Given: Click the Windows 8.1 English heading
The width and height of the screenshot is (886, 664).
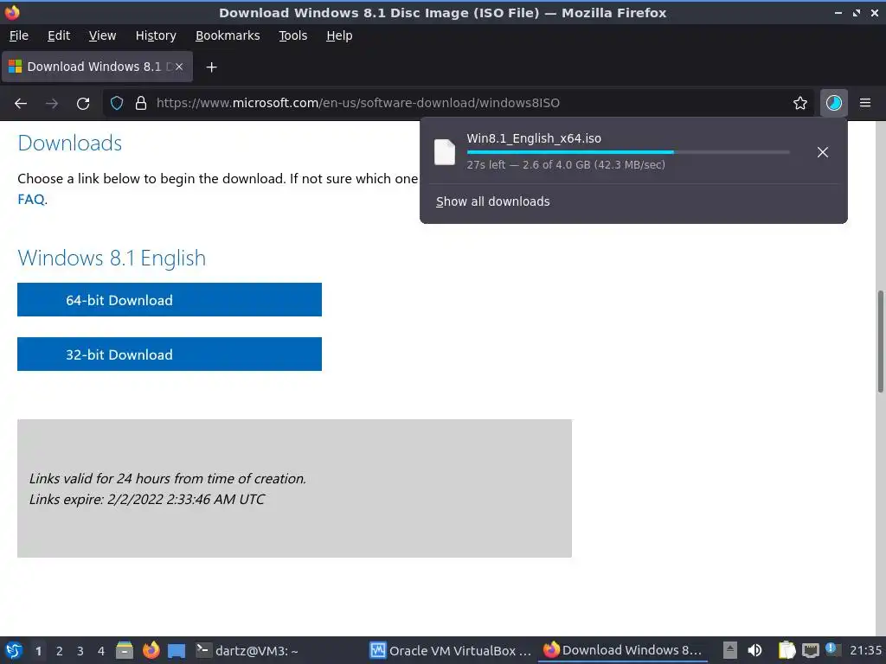Looking at the screenshot, I should point(112,258).
